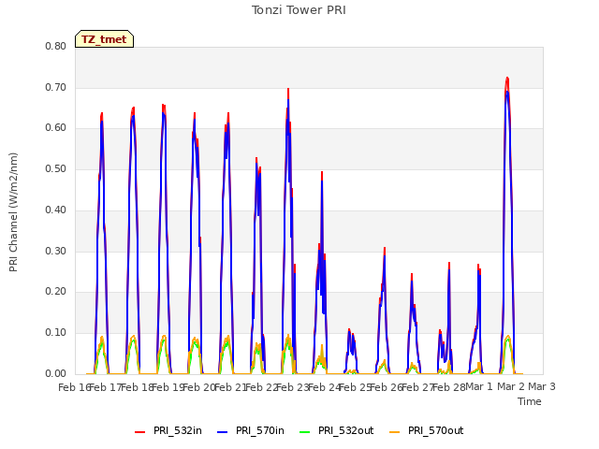Click the Mar 3 x-axis date label

click(x=542, y=386)
